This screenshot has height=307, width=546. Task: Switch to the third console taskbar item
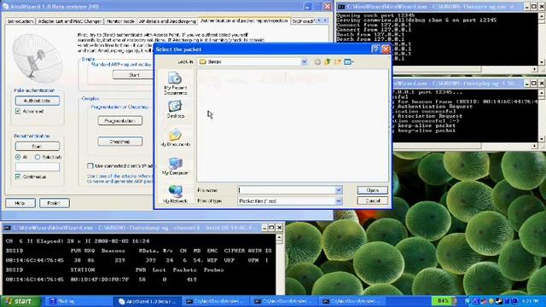pos(352,301)
